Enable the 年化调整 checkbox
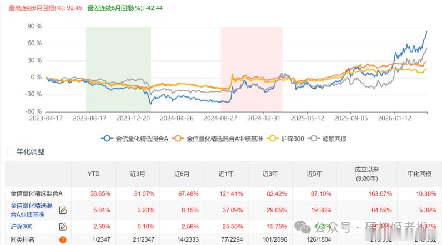This screenshot has width=442, height=245. coord(11,152)
